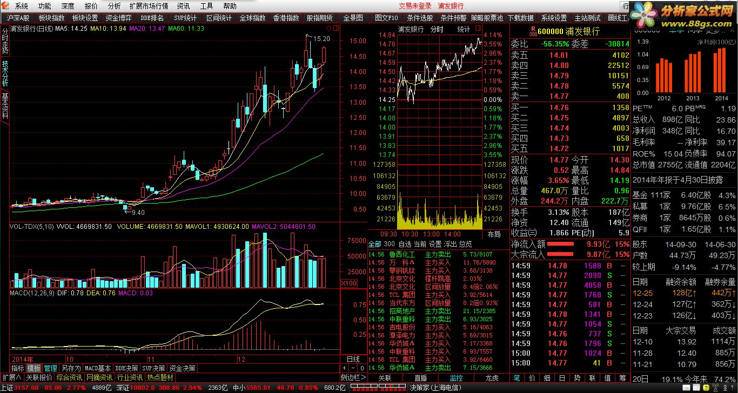Click the 策略股票池 toolbar button
This screenshot has width=738, height=393.
pos(487,18)
